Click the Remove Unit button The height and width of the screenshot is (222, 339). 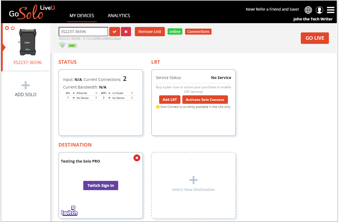point(150,32)
